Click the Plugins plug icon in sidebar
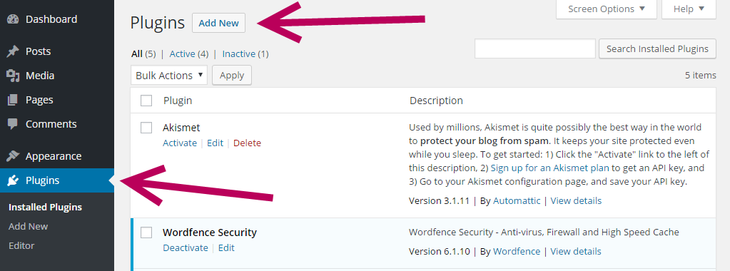 [x=13, y=180]
